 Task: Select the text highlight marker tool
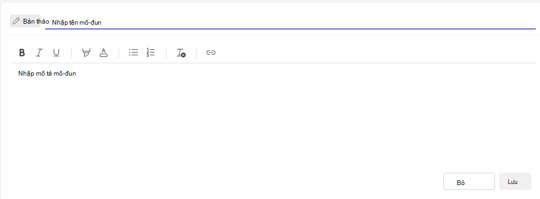[86, 53]
